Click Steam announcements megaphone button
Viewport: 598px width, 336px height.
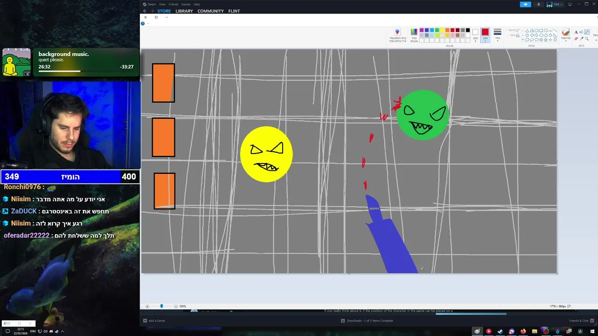tap(526, 4)
